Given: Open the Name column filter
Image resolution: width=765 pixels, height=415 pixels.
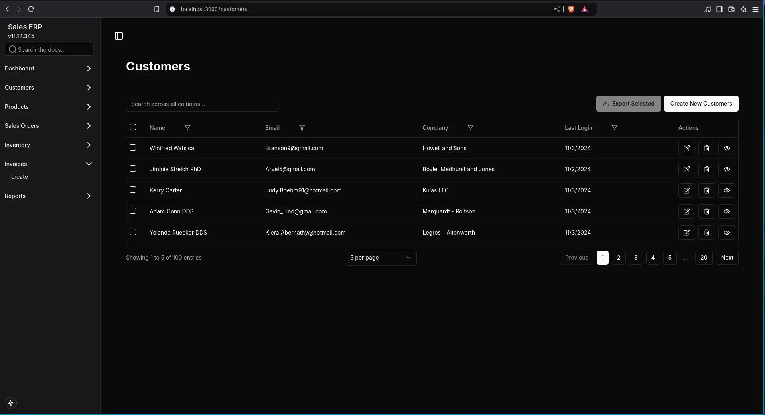Looking at the screenshot, I should [x=187, y=128].
